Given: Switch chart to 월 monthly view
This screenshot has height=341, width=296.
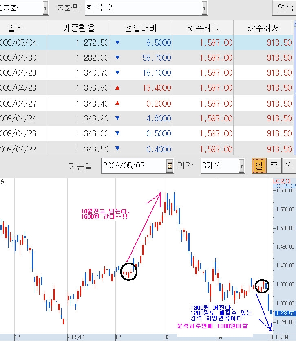Looking at the screenshot, I should 289,166.
